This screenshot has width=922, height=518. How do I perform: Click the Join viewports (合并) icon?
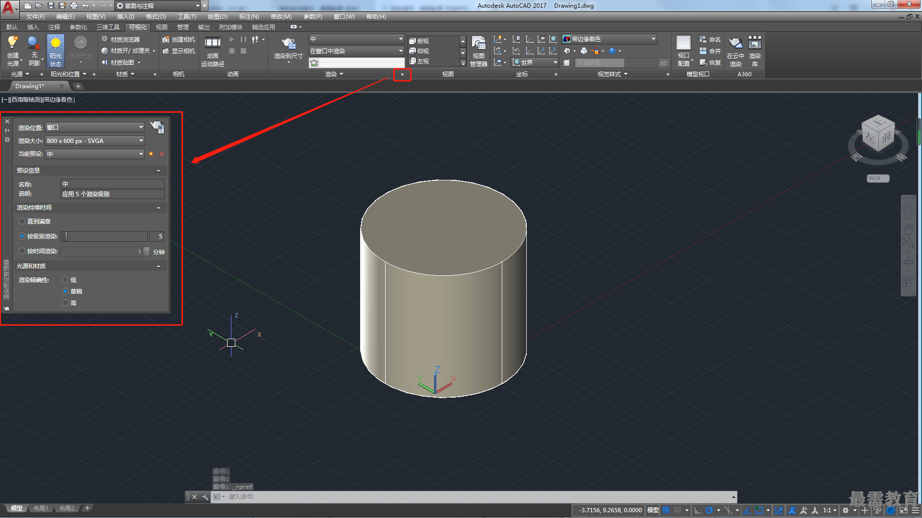click(x=703, y=51)
